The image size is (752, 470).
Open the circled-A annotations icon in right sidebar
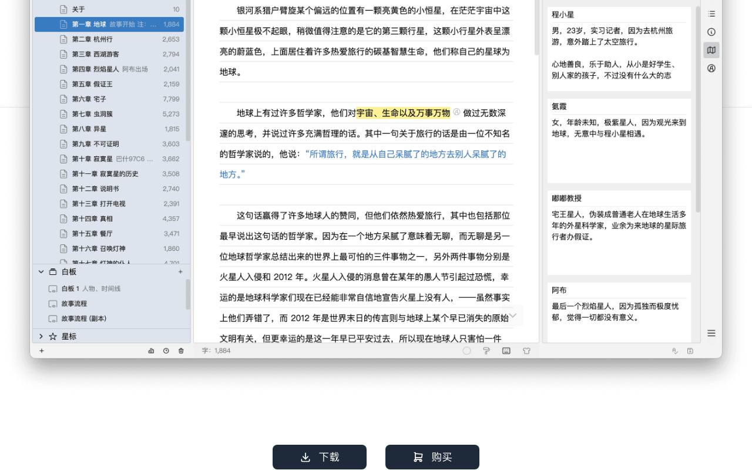pos(711,68)
